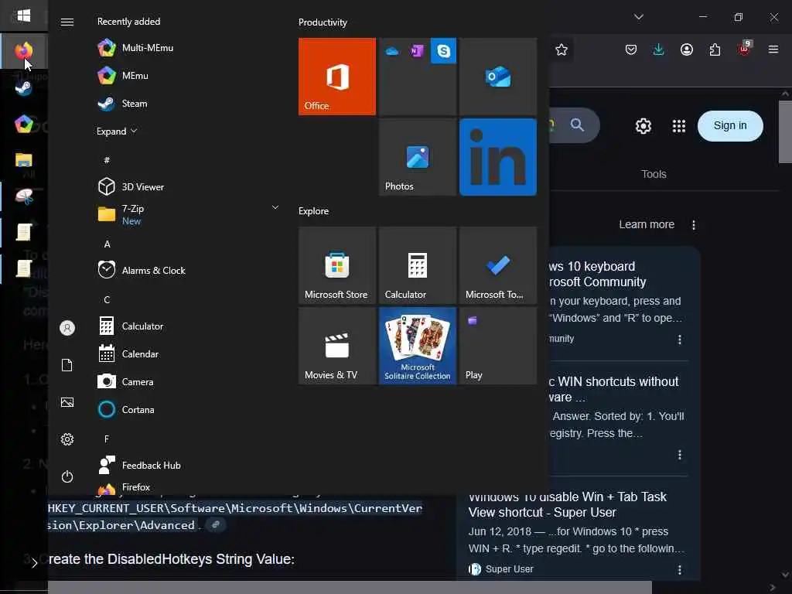
Task: Open the Firefox downloads panel
Action: [659, 49]
